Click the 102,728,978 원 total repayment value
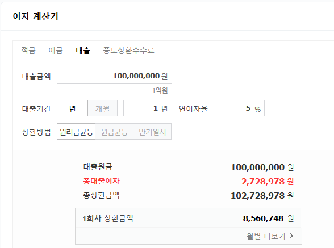This screenshot has height=248, width=334. click(262, 196)
